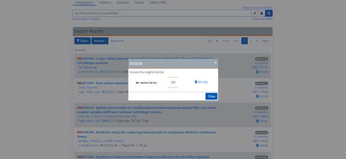Viewport: 346px width, 159px height.
Task: Switch to the Publications tab
Action: [x=84, y=3]
